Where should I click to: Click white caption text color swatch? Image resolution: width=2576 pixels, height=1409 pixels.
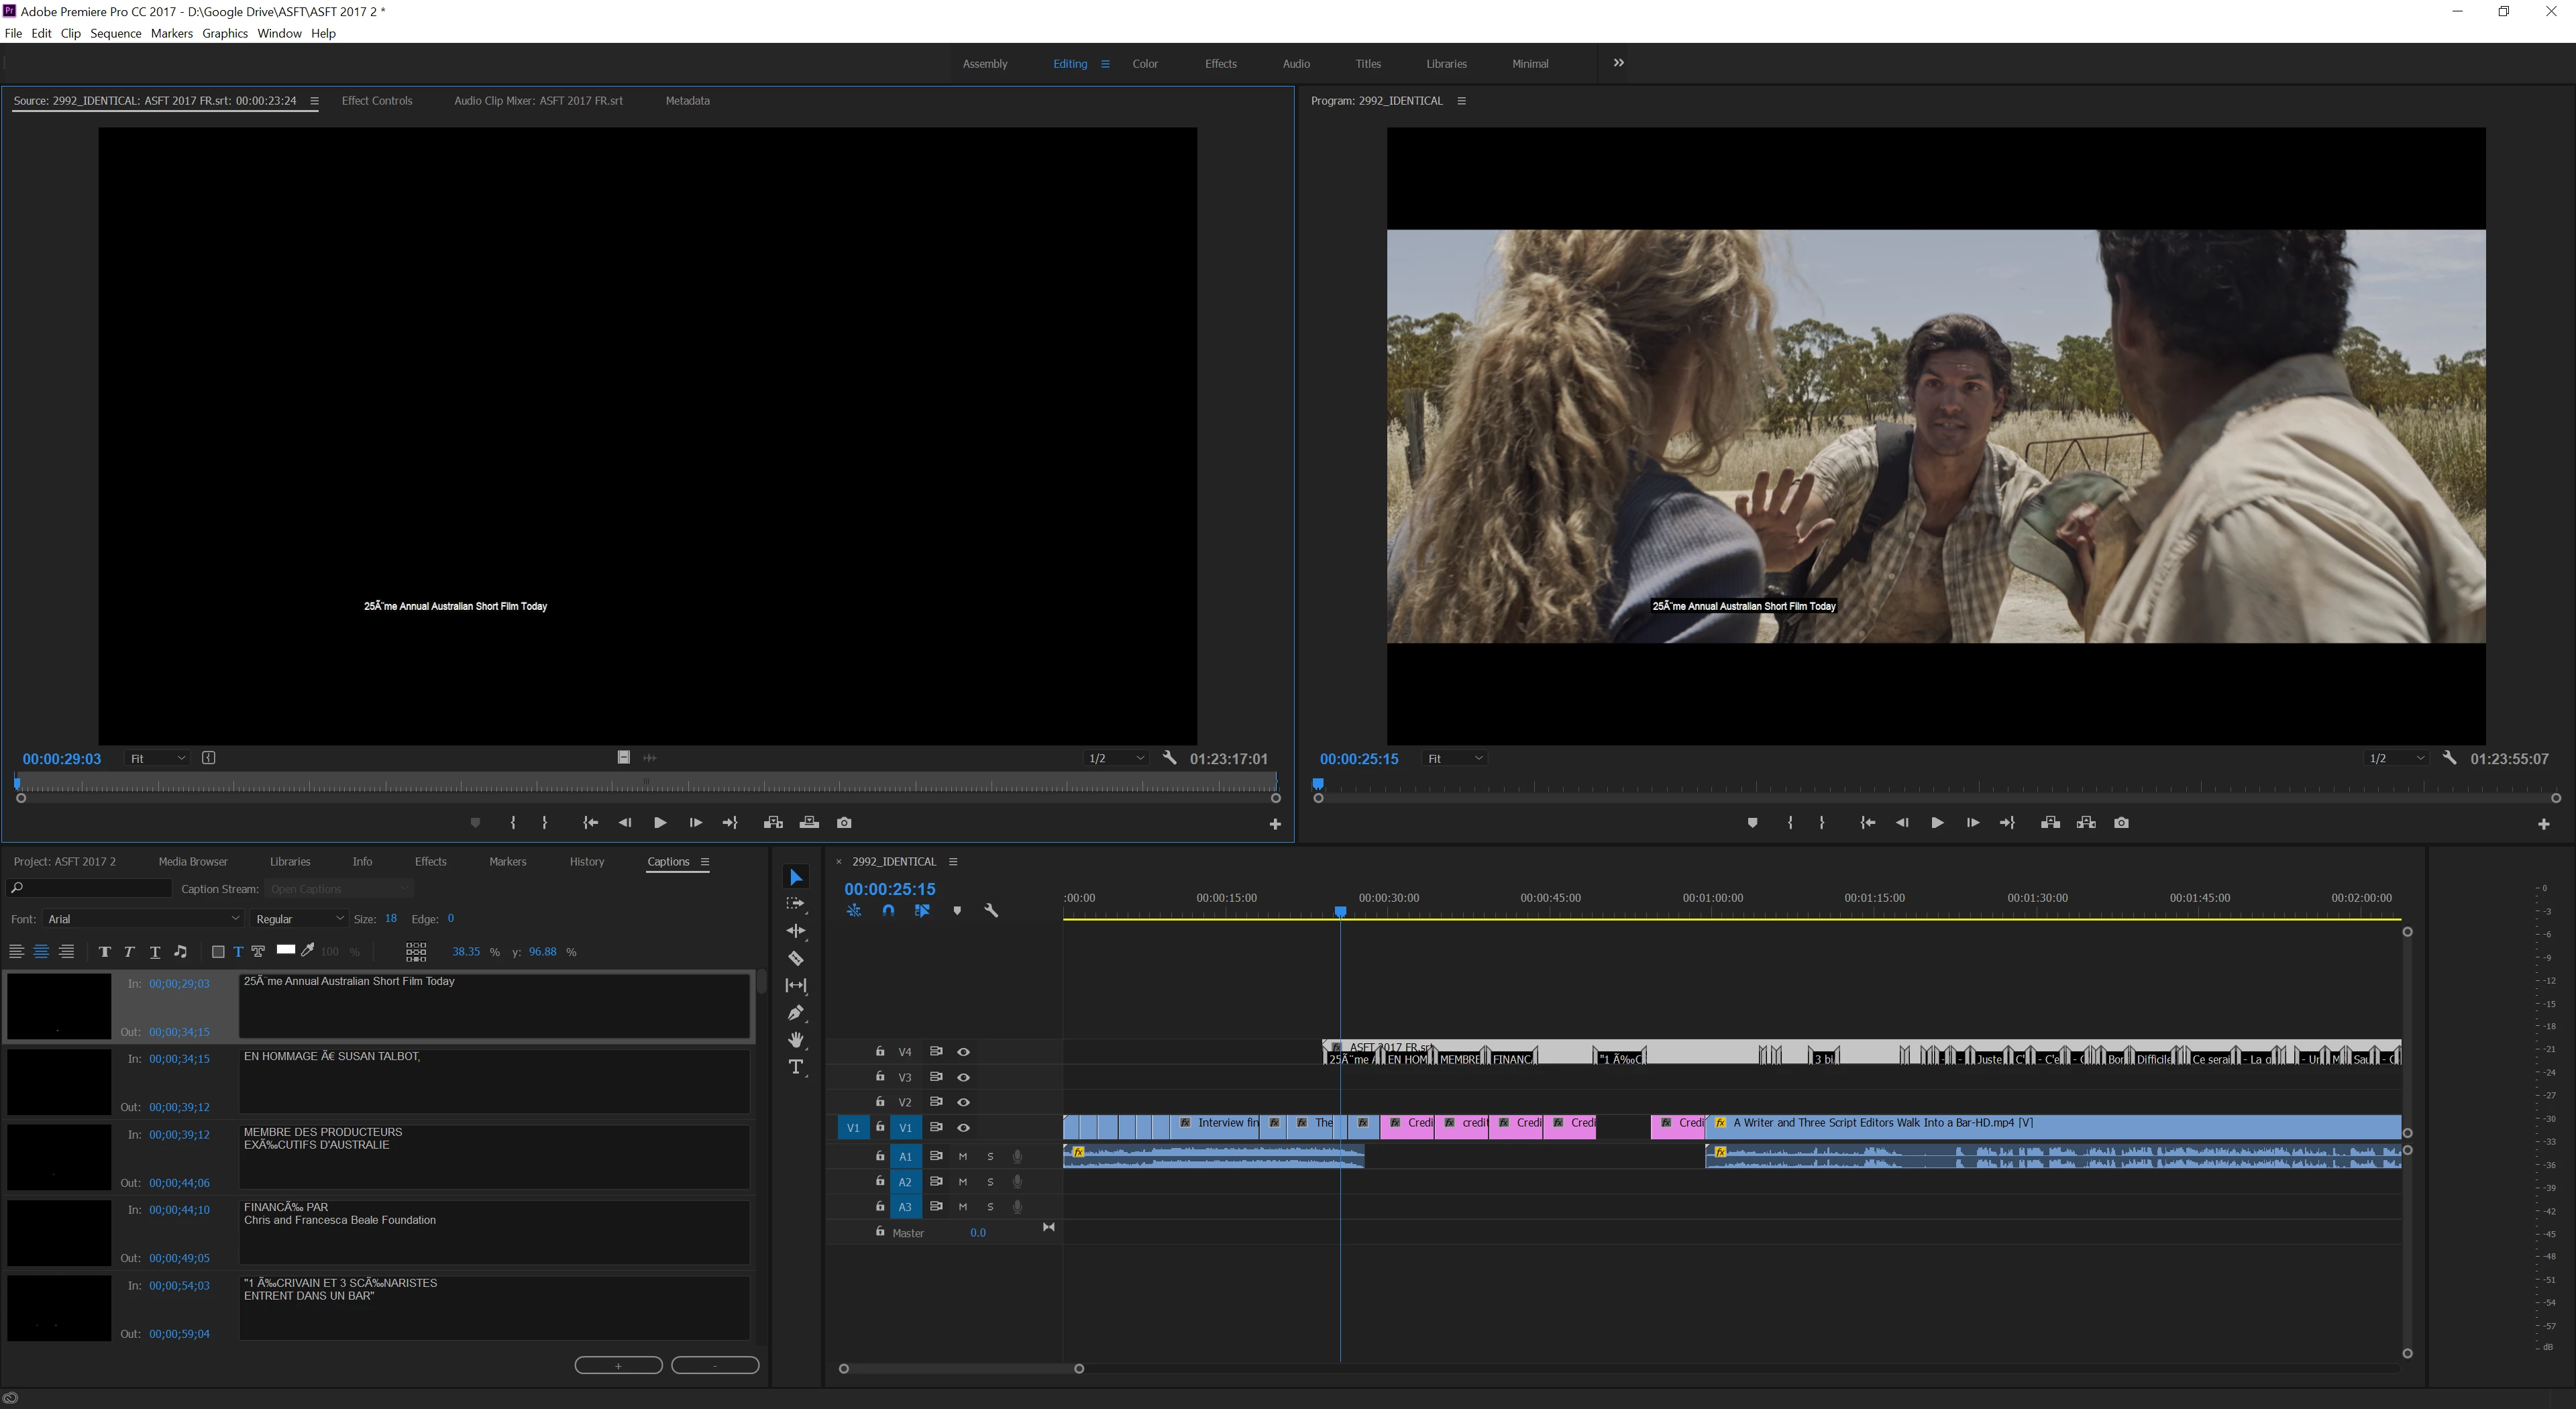[285, 950]
